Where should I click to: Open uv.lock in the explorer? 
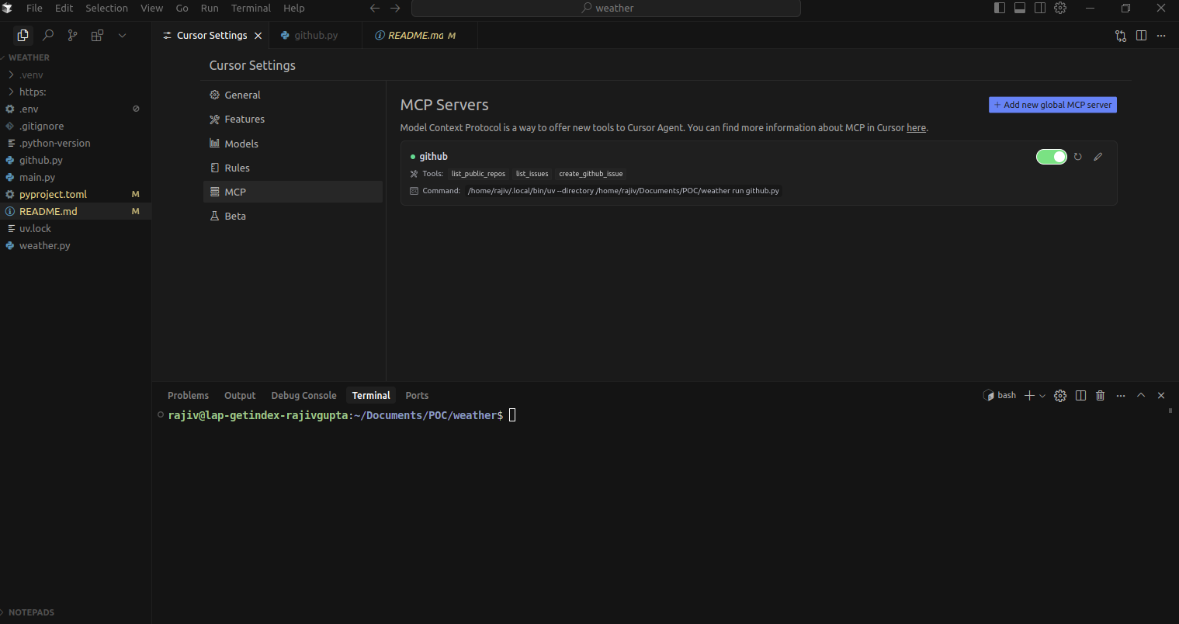point(75,228)
